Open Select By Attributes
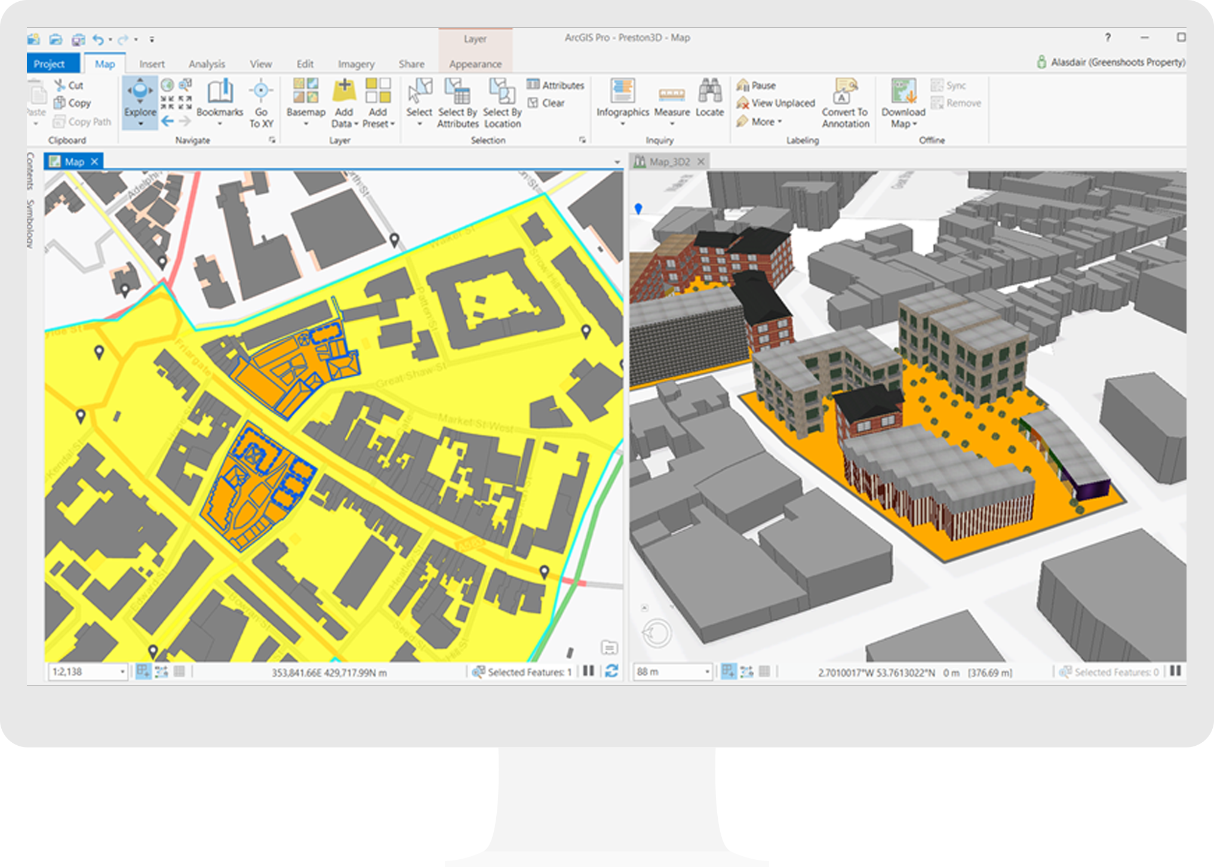This screenshot has height=867, width=1214. [x=458, y=103]
